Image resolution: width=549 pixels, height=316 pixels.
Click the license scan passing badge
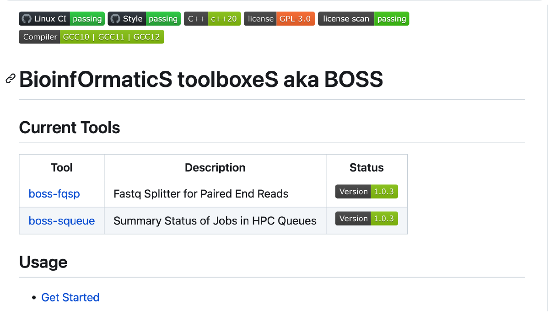[x=363, y=19]
